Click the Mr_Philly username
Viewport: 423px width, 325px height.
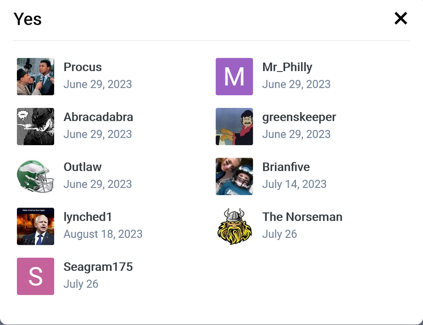pyautogui.click(x=287, y=67)
